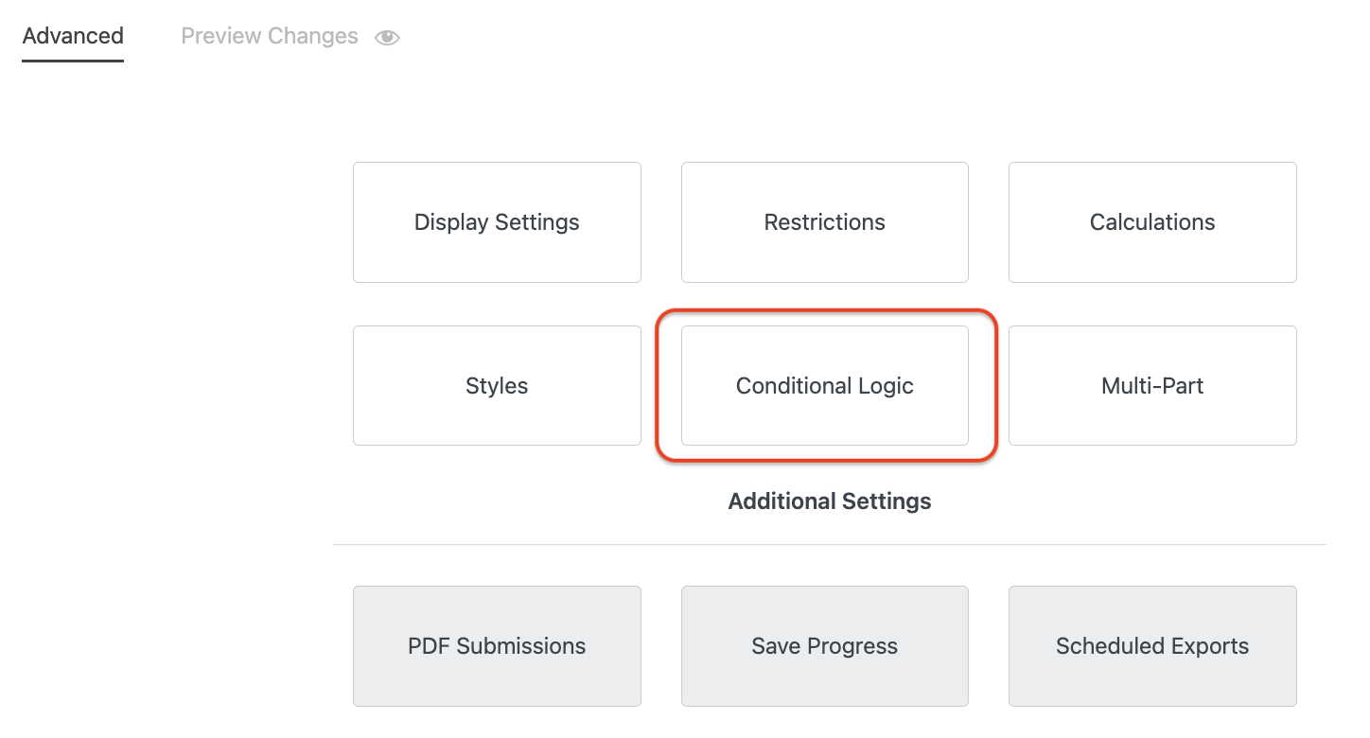
Task: Choose Multi-Part beside Conditional Logic
Action: (x=1151, y=385)
